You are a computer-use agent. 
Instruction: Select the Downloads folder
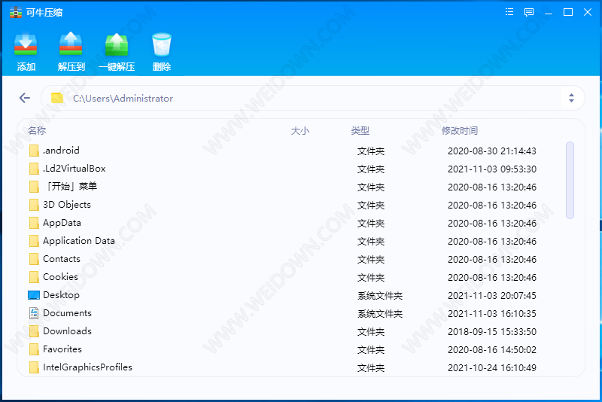point(67,331)
